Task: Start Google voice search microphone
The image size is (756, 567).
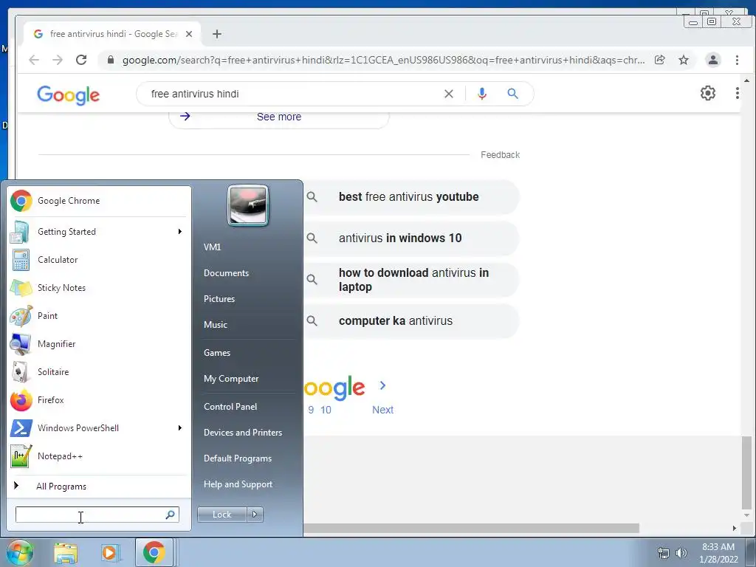Action: click(x=482, y=94)
